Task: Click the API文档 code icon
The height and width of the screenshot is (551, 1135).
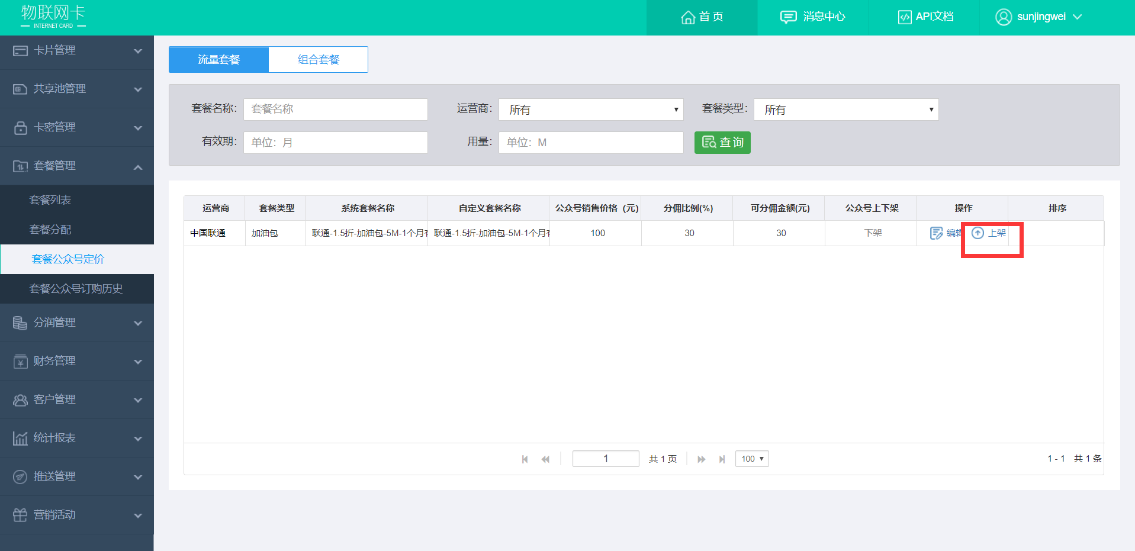Action: tap(905, 17)
